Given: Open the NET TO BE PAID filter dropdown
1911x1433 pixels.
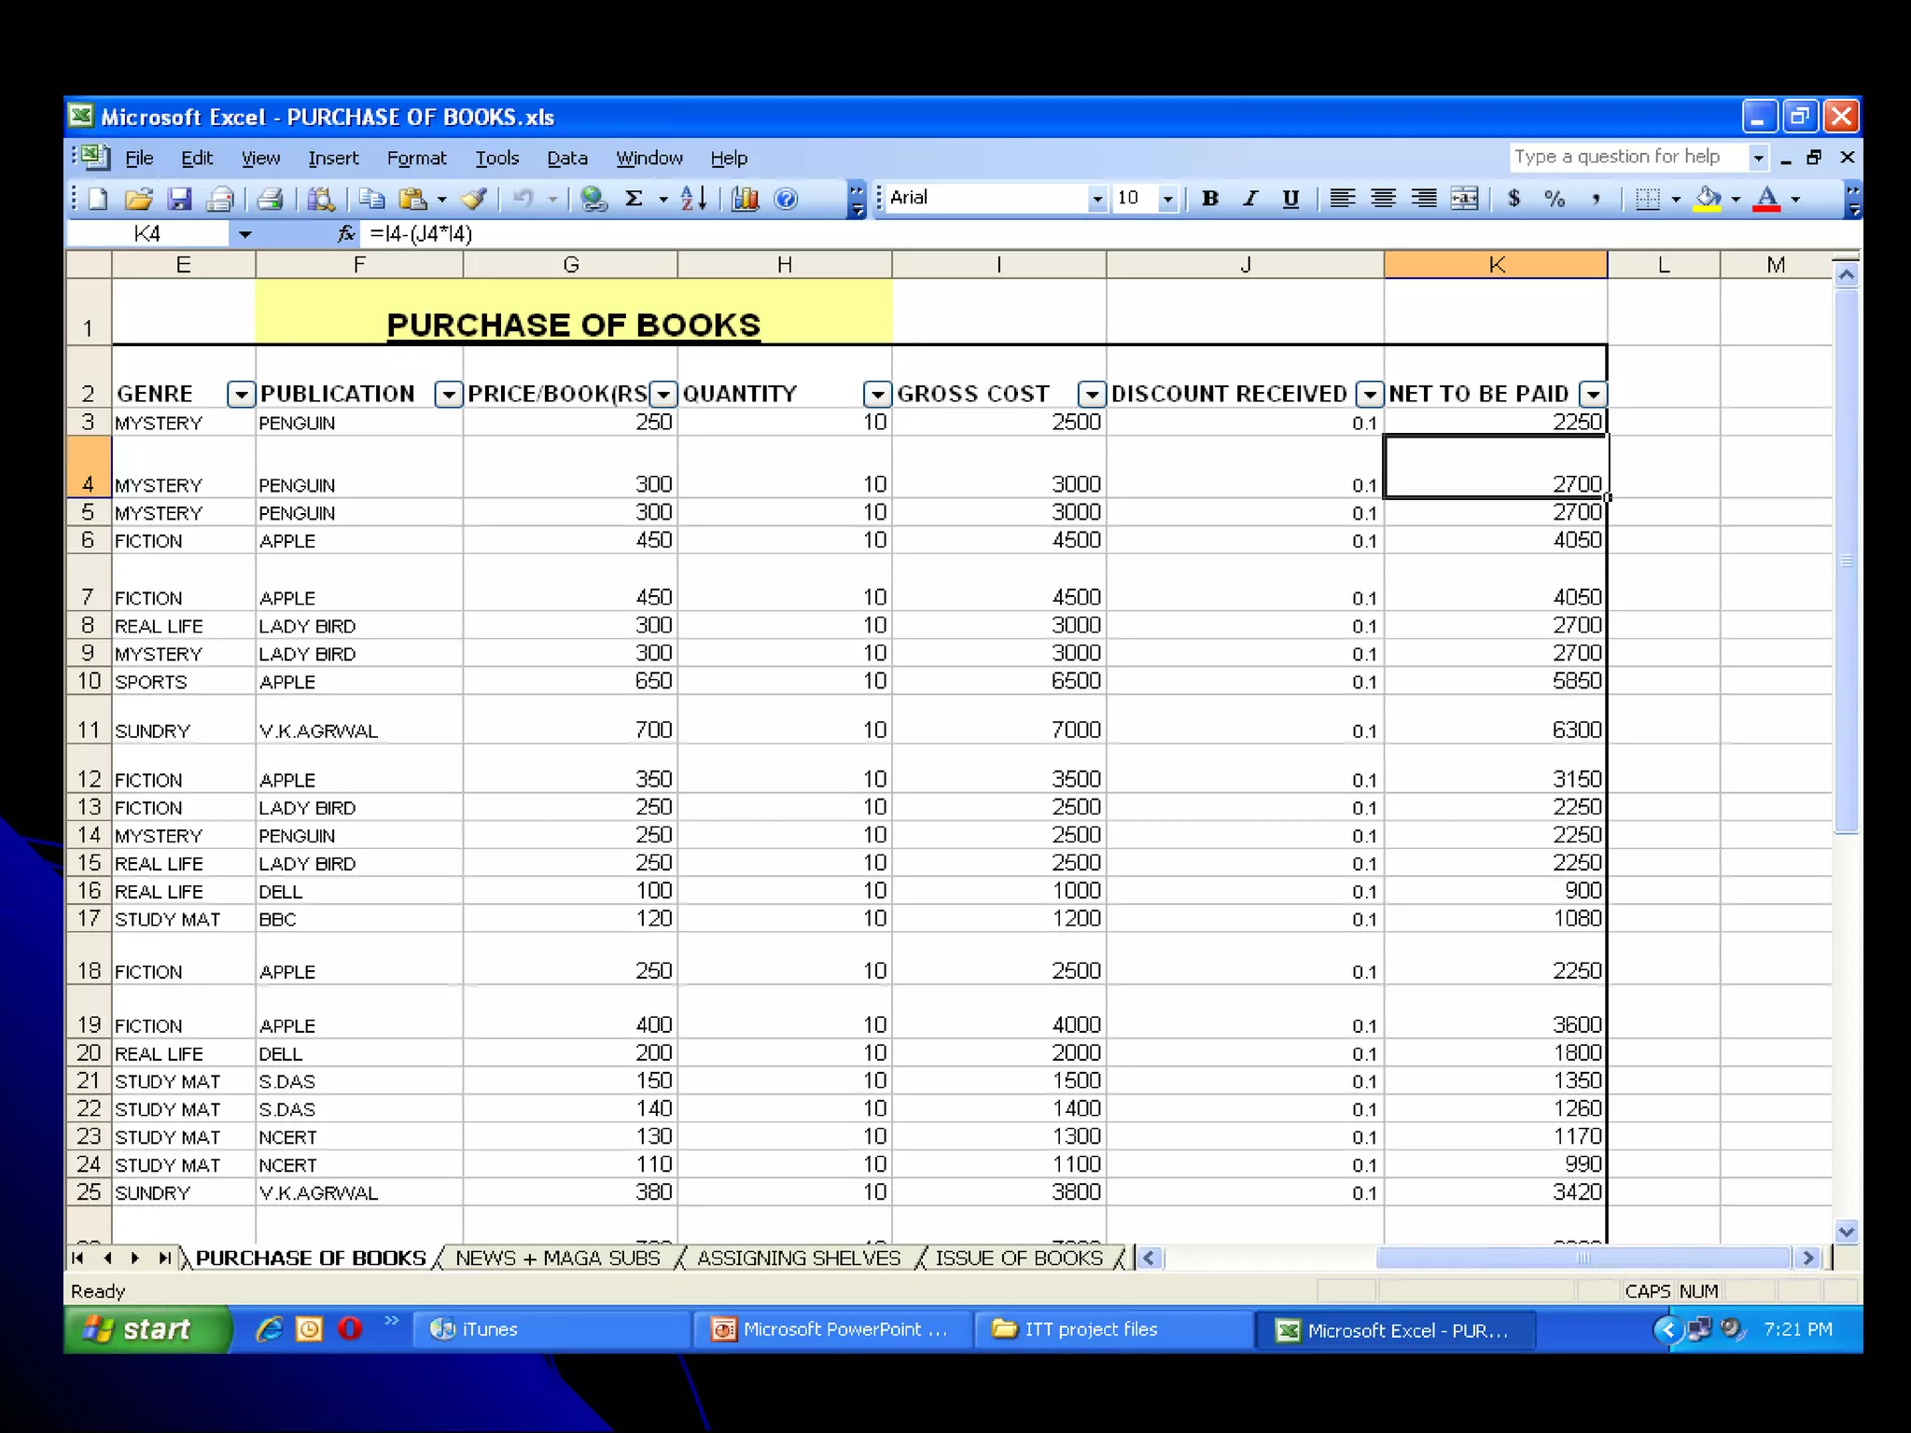Looking at the screenshot, I should tap(1593, 395).
